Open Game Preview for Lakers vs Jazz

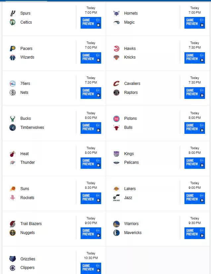coord(195,198)
